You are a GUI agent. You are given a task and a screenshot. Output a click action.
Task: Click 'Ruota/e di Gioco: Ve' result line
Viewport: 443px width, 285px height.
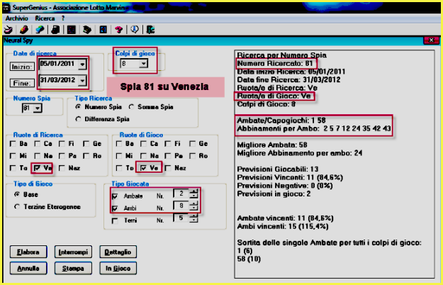click(x=274, y=96)
